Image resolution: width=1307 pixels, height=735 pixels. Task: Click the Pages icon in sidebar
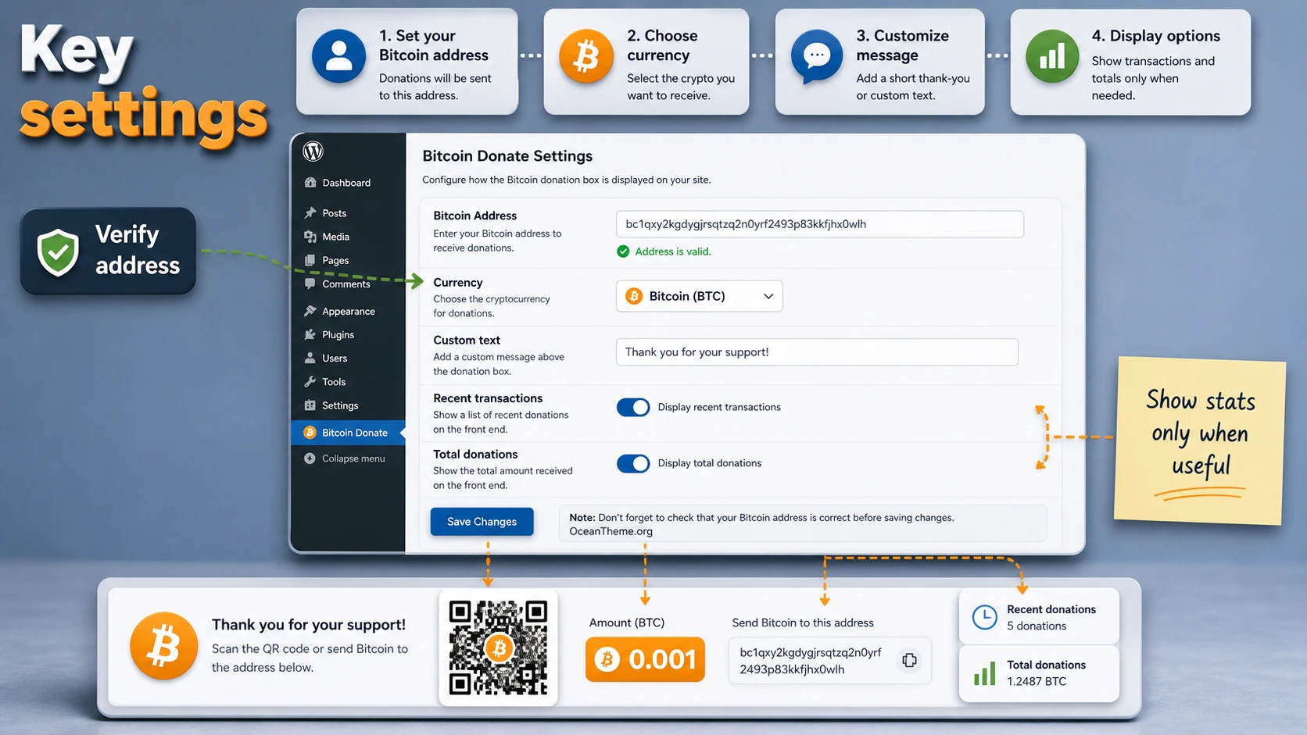[310, 260]
